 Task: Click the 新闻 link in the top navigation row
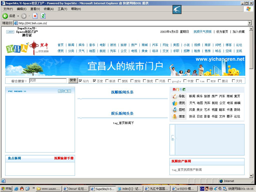pos(71,45)
